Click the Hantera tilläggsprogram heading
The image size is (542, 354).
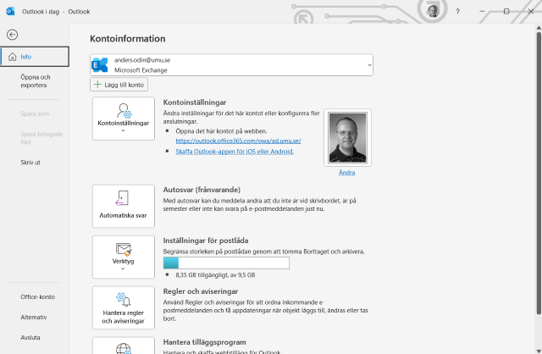[205, 342]
